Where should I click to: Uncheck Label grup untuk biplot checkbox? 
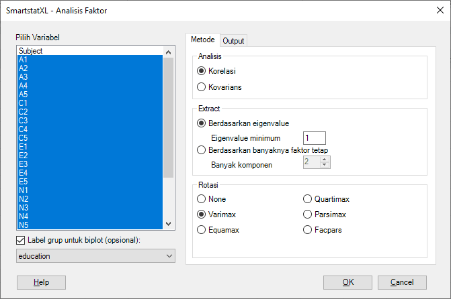tap(20, 240)
